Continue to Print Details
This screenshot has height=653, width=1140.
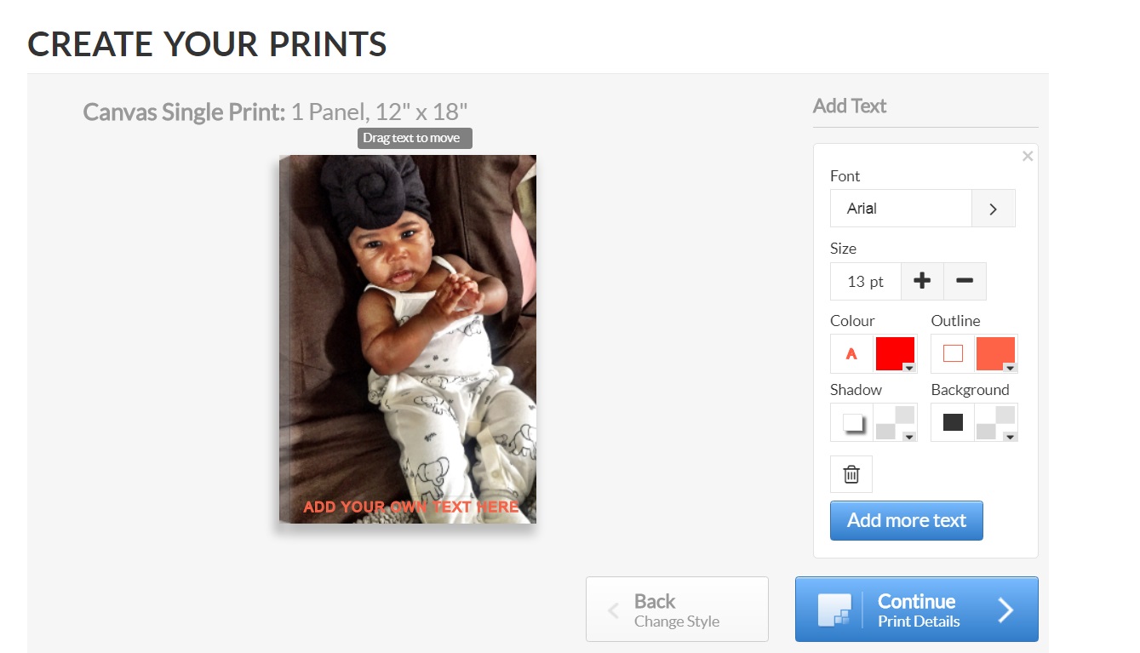pos(917,610)
